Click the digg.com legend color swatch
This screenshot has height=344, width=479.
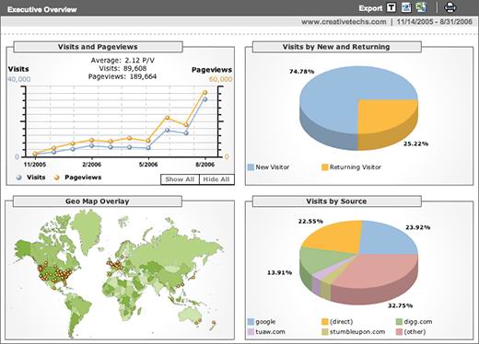[399, 322]
